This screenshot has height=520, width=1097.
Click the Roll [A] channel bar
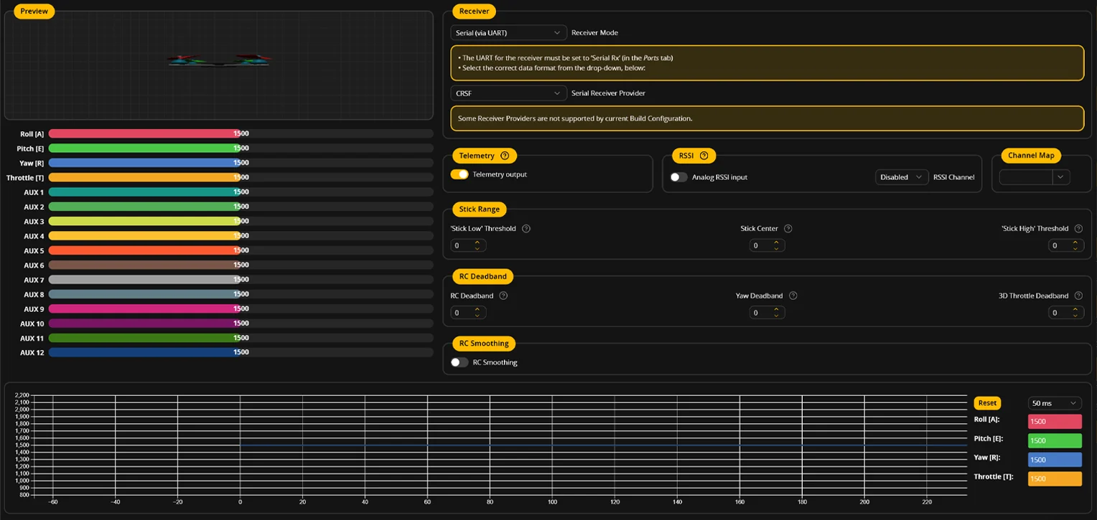241,133
